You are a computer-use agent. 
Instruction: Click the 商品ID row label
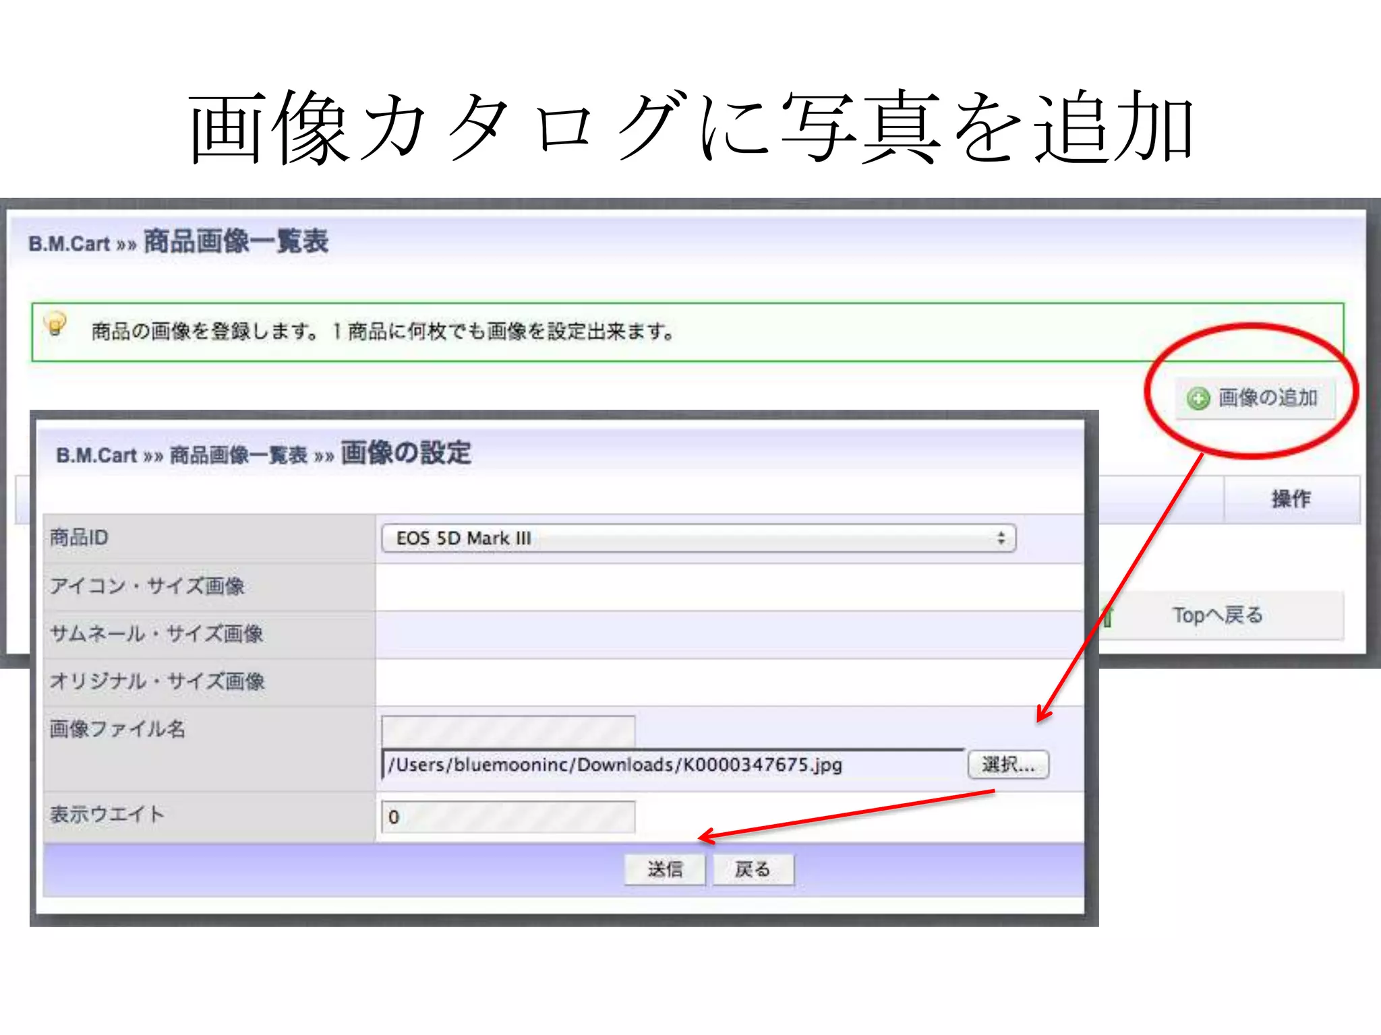click(79, 538)
